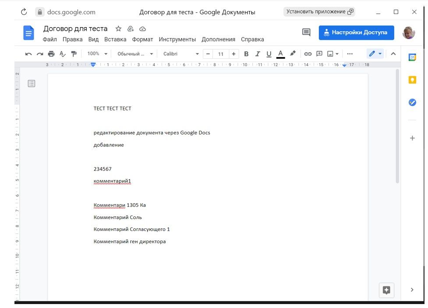Image resolution: width=428 pixels, height=308 pixels.
Task: Toggle bold formatting
Action: click(x=246, y=54)
